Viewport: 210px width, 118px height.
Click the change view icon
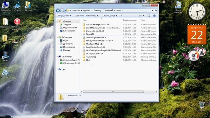point(140,16)
